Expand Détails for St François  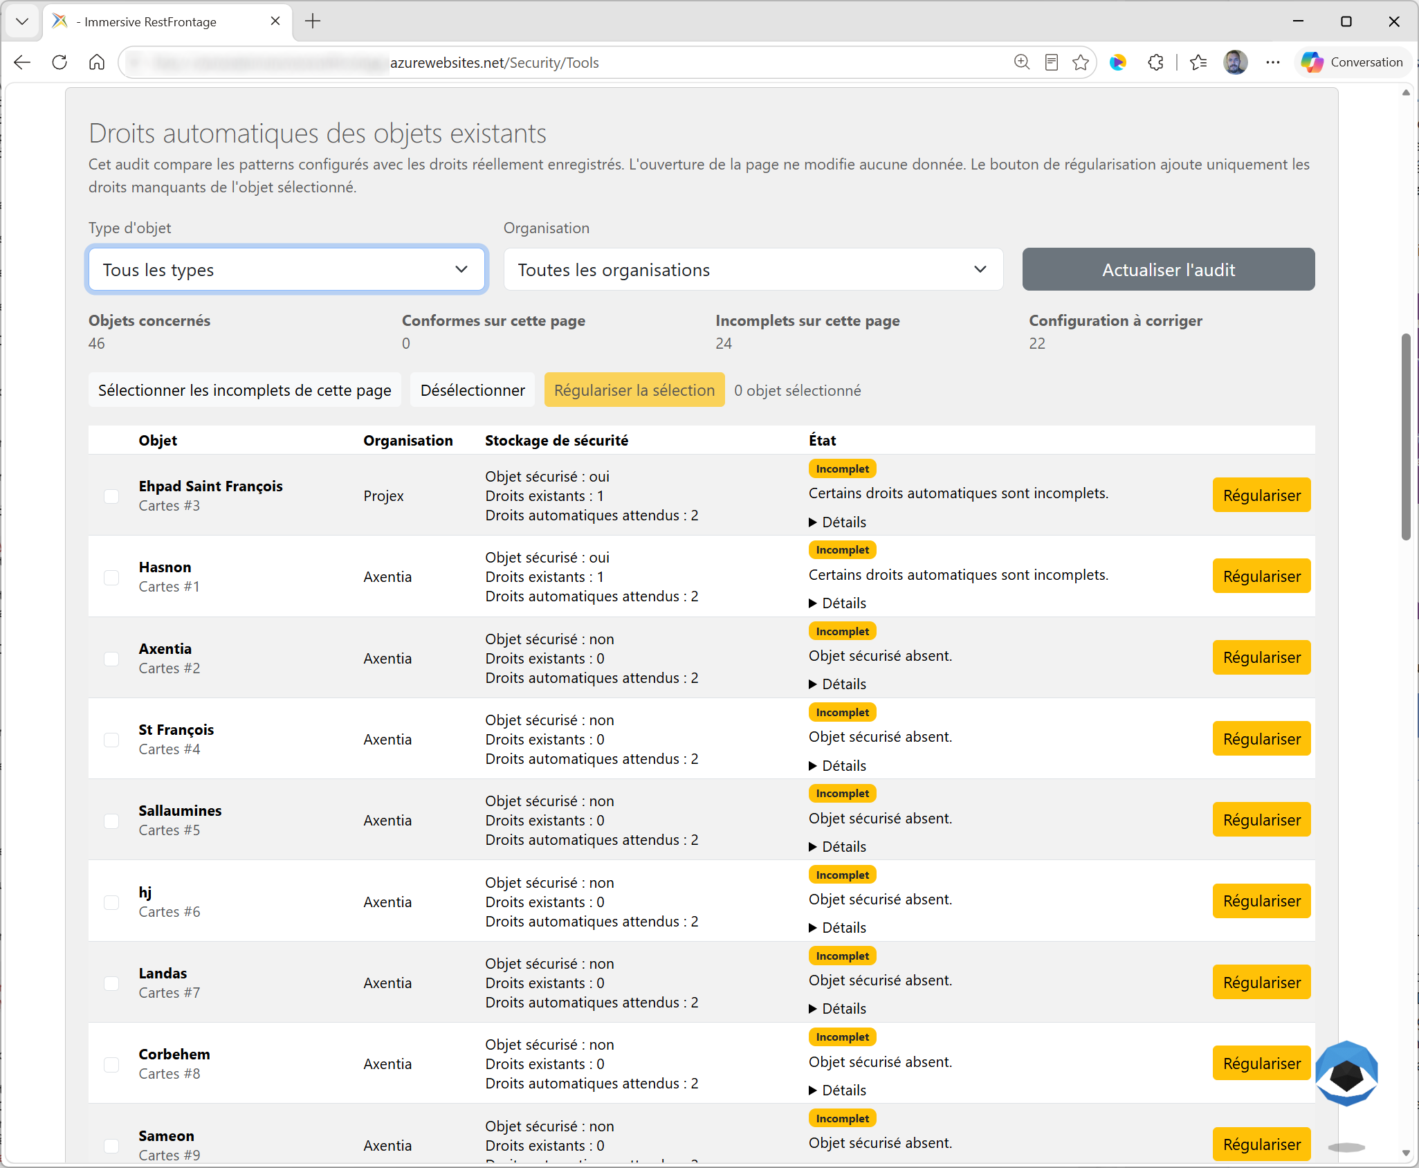tap(838, 766)
